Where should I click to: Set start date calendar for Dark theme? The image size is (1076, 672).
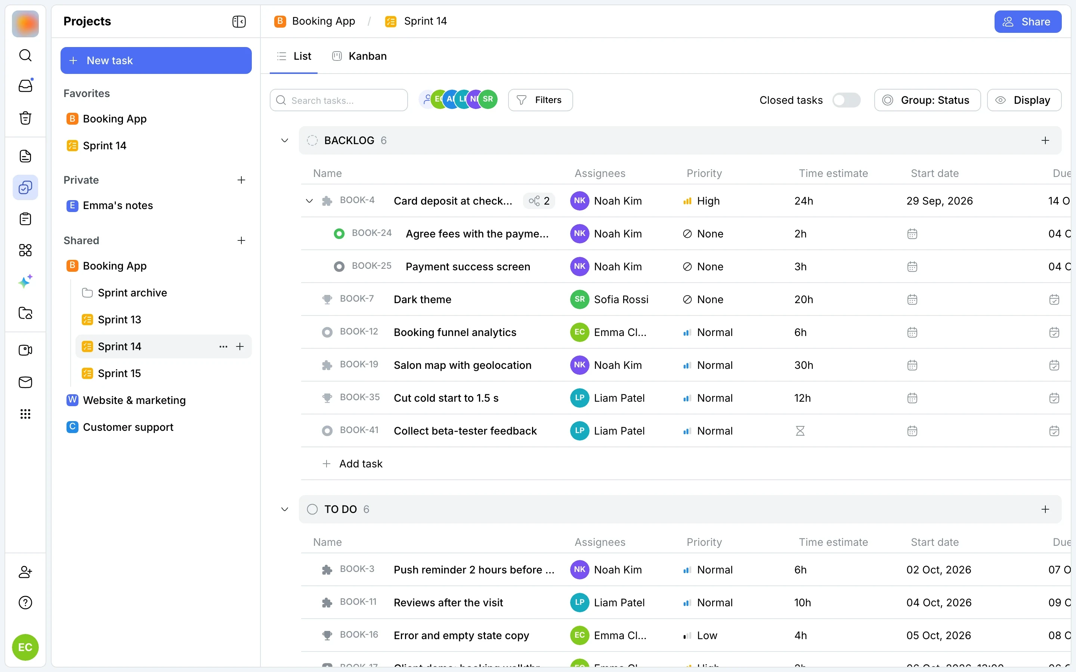coord(912,299)
